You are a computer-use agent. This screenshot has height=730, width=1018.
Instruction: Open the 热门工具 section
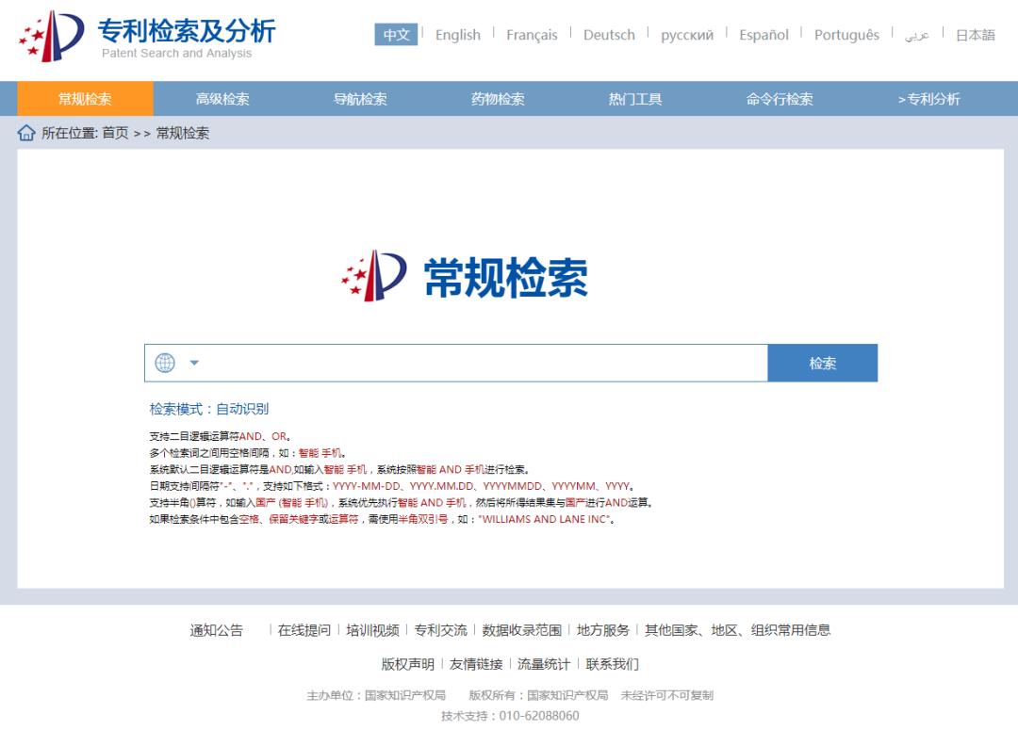click(636, 98)
